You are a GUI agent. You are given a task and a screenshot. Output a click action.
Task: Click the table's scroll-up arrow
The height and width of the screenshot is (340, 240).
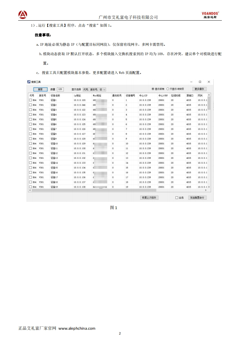209,95
